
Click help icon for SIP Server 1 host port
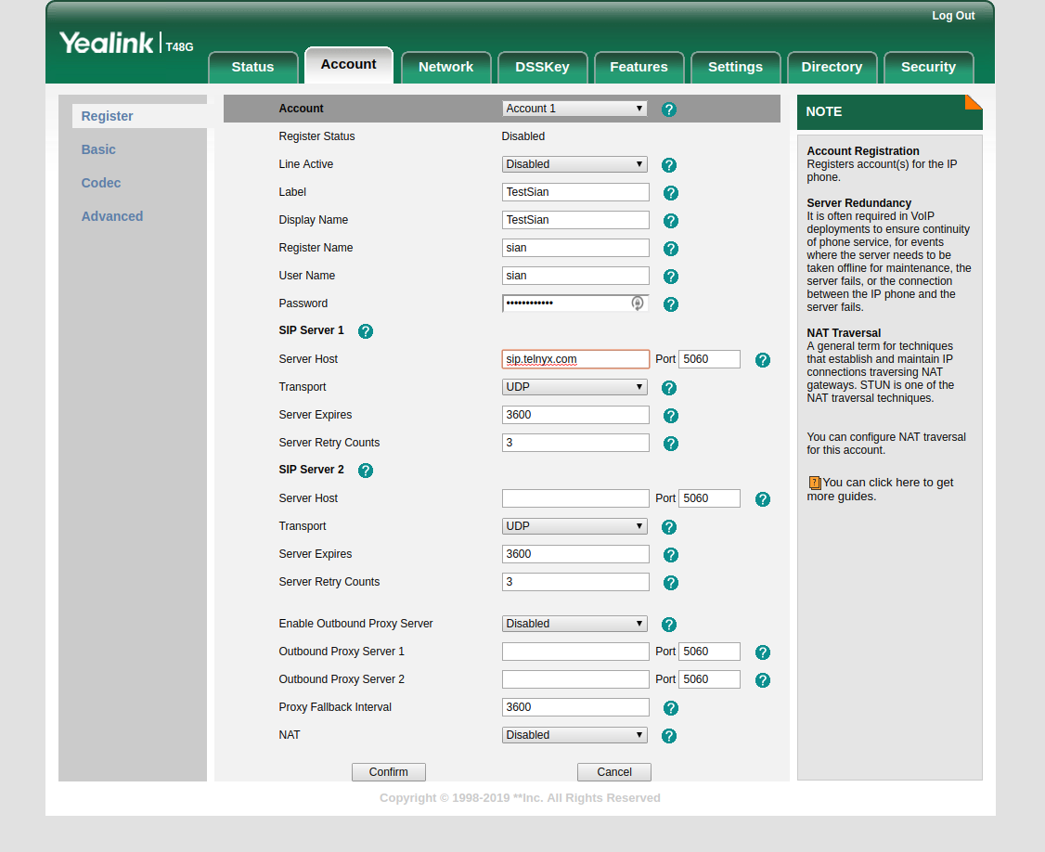[763, 361]
